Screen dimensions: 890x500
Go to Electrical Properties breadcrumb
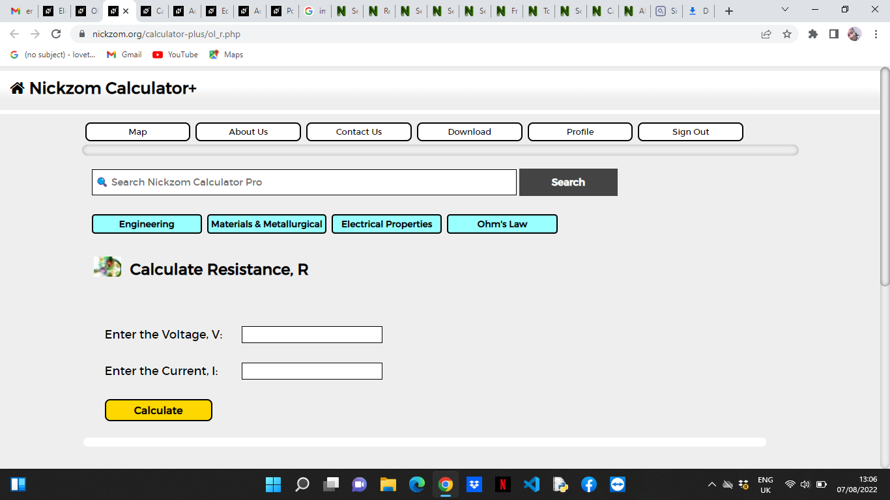387,224
